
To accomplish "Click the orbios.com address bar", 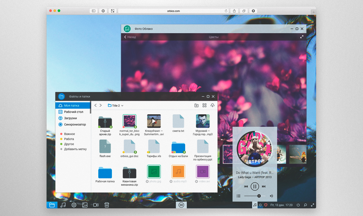I will pyautogui.click(x=174, y=11).
